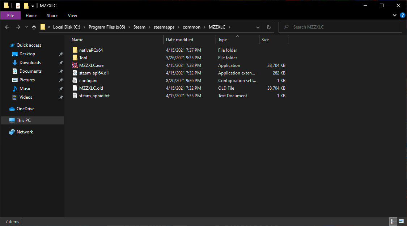This screenshot has width=407, height=226.
Task: Open the recent locations dropdown arrow
Action: tap(26, 27)
